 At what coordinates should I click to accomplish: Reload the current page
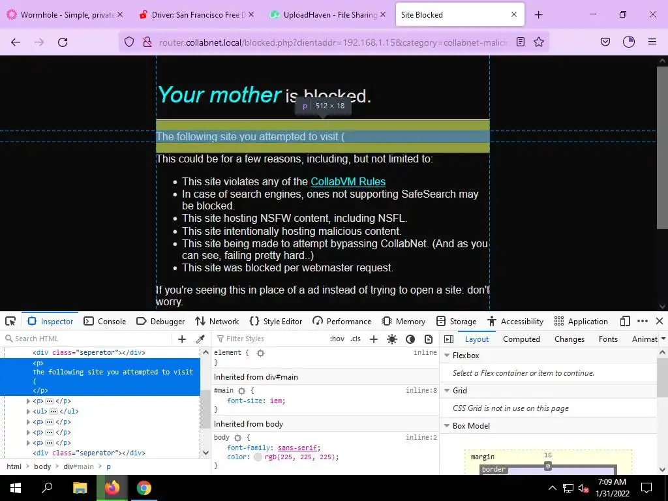63,42
